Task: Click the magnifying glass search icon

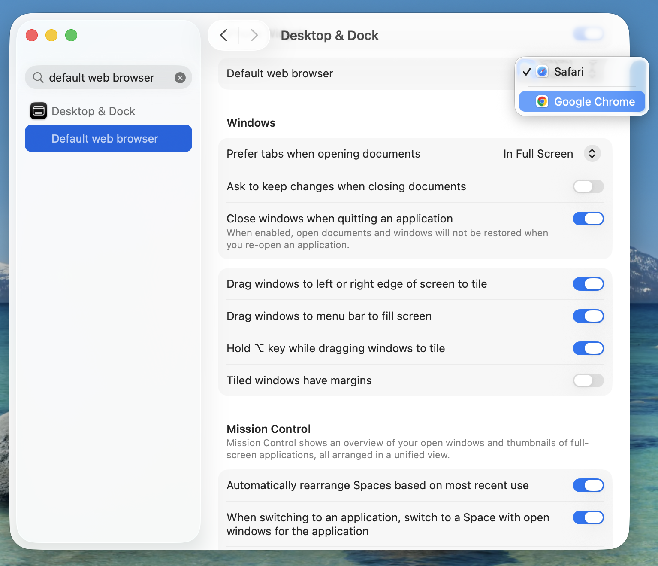Action: click(x=38, y=78)
